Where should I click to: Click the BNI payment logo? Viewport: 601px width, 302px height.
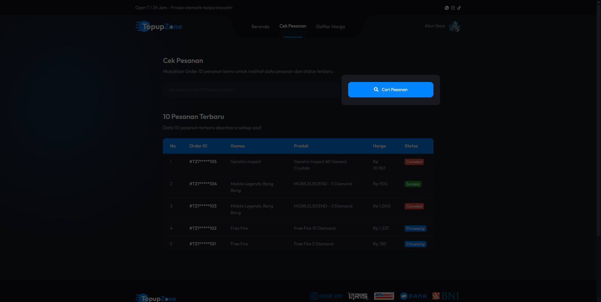446,296
